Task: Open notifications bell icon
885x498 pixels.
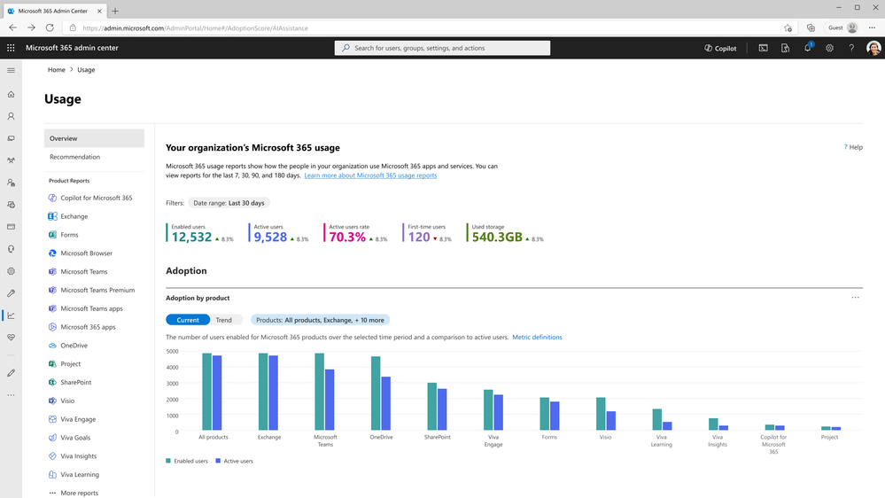Action: 808,48
